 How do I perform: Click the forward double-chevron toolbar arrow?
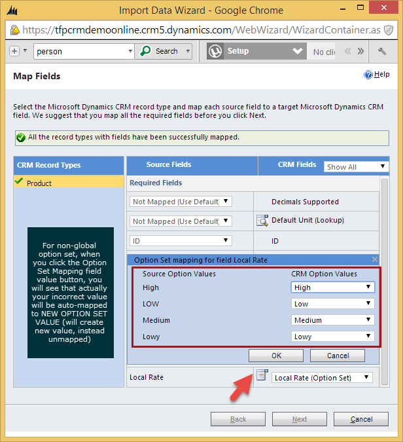pos(360,51)
